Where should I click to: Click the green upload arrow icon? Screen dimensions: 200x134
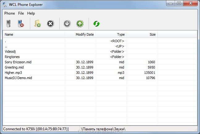coord(80,24)
